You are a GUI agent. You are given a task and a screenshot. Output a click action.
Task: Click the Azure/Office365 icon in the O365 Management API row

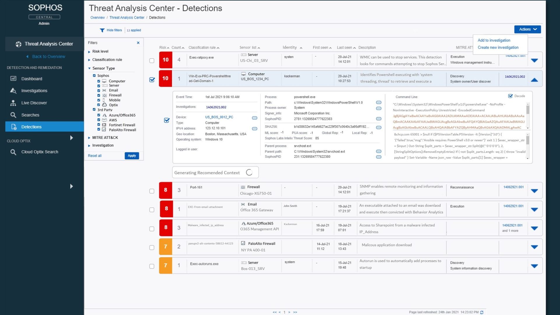244,223
